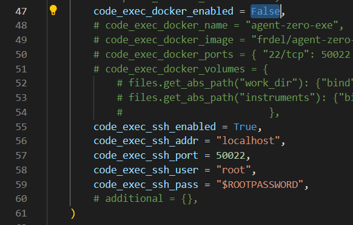353x225 pixels.
Task: Click commented code_exec_docker_name line
Action: [218, 26]
